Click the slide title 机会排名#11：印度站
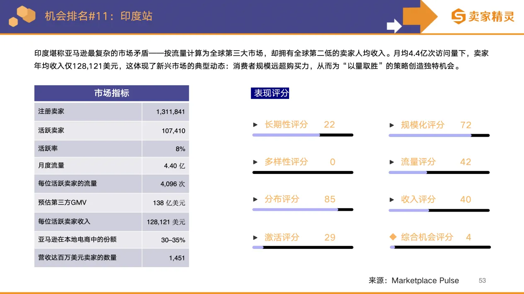The height and width of the screenshot is (294, 524). tap(98, 16)
